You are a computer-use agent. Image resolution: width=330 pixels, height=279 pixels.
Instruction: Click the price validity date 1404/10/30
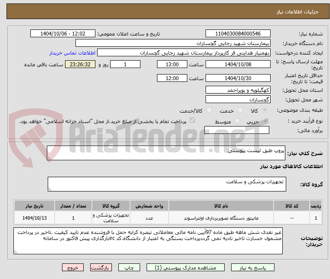coord(238,78)
